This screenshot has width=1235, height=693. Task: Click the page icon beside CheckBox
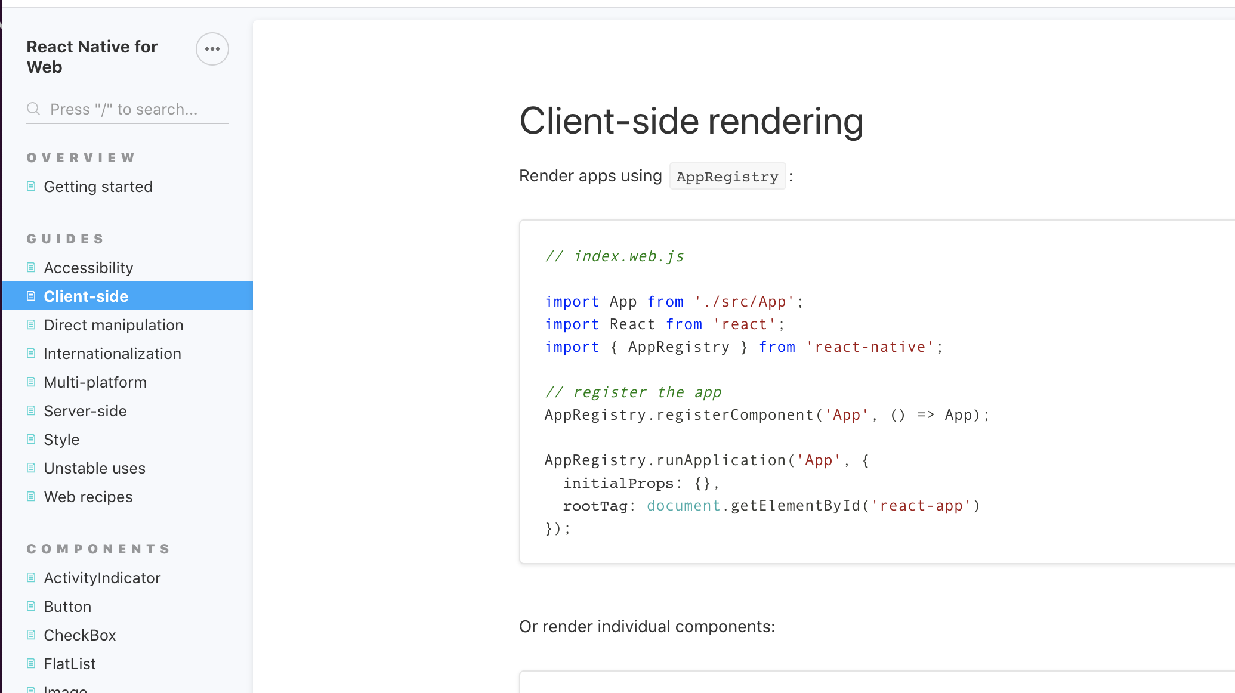(32, 635)
